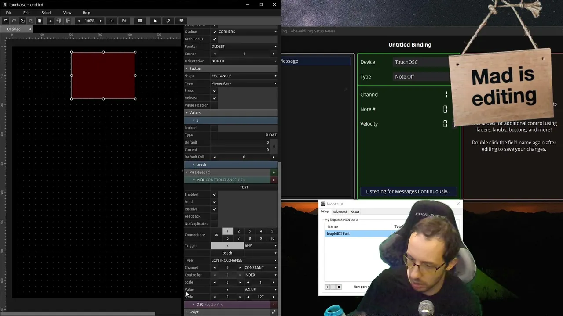Expand the OSC /button1 message
The height and width of the screenshot is (316, 563).
coord(194,305)
